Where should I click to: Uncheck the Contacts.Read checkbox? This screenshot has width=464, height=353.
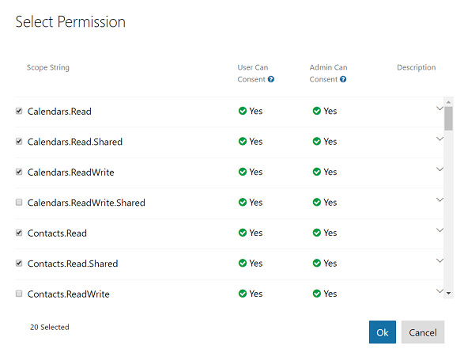(x=19, y=233)
